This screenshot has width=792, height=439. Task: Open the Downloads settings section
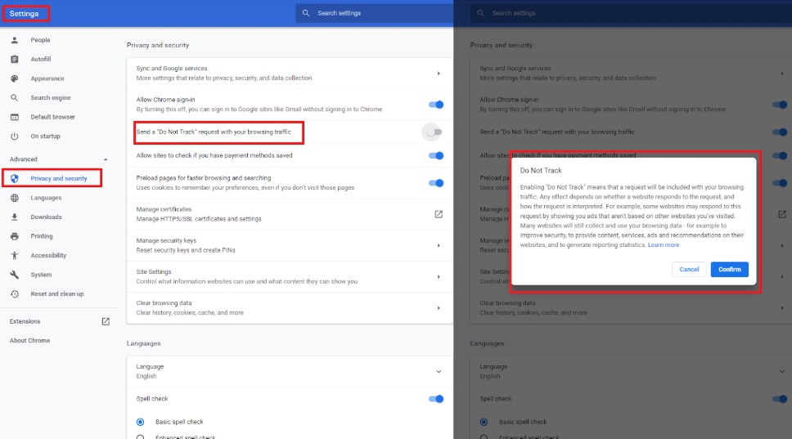(x=46, y=217)
